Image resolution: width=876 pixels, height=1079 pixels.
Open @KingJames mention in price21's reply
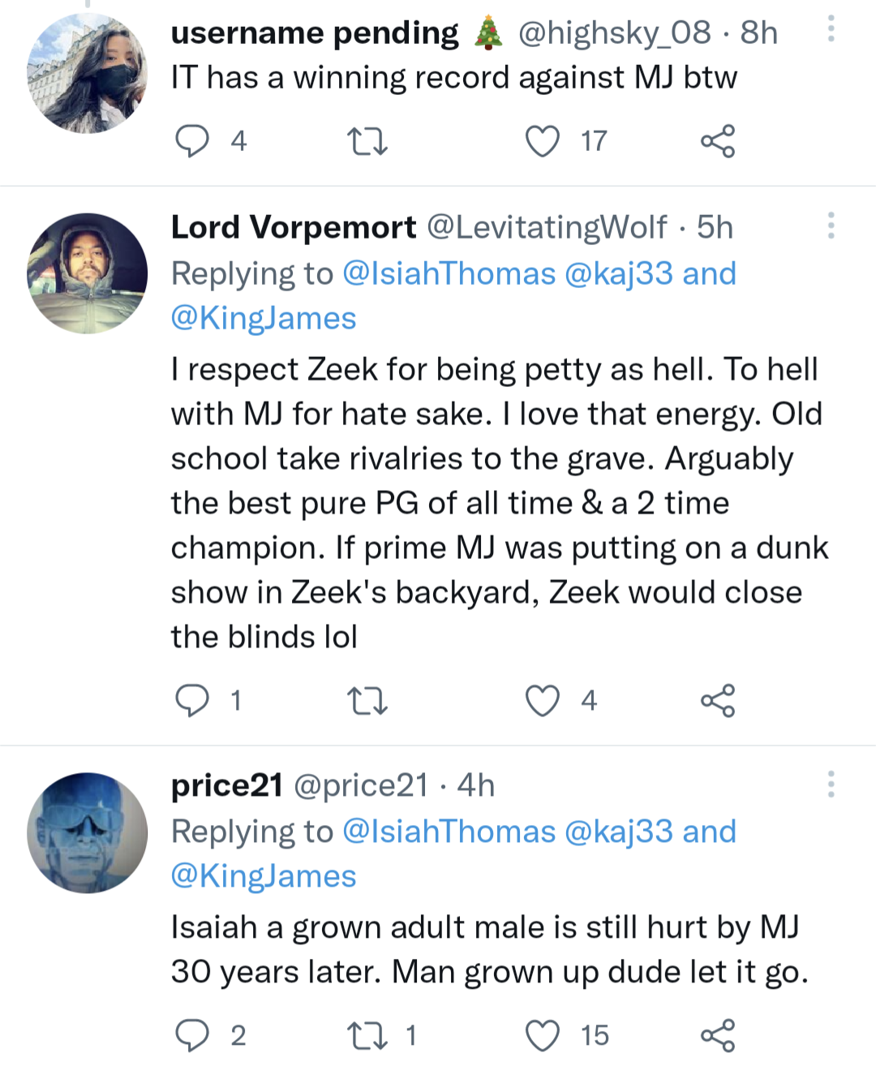pos(264,877)
